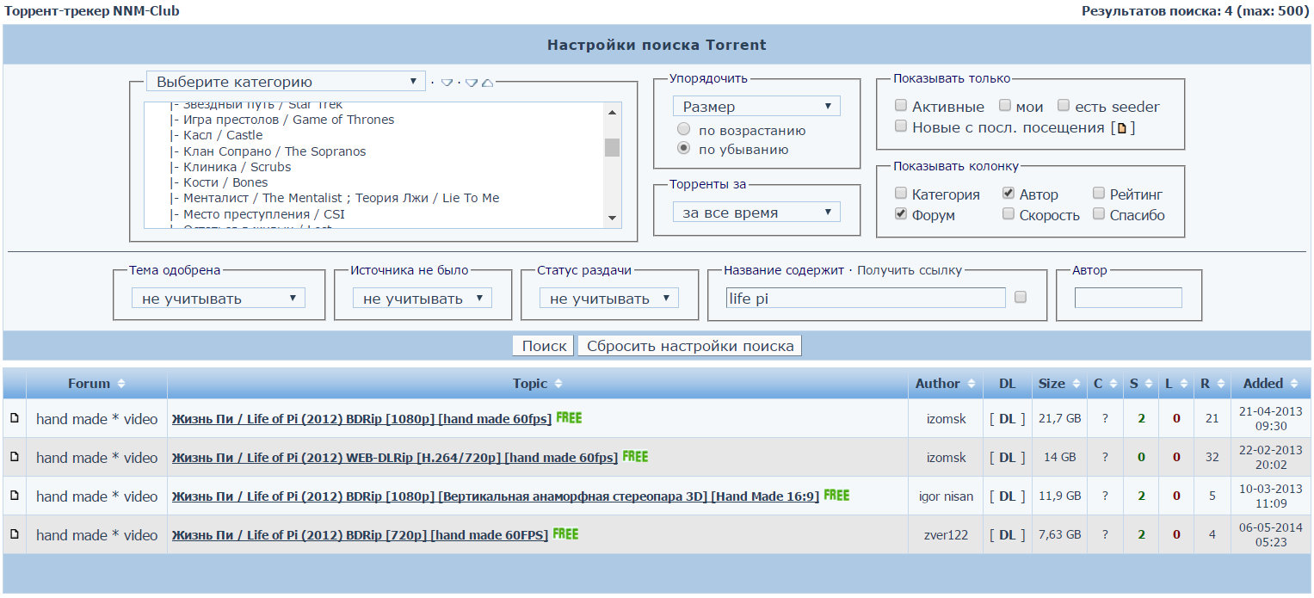1314x598 pixels.
Task: Select 'Игра престолов / Game of Thrones' in category list
Action: [288, 120]
